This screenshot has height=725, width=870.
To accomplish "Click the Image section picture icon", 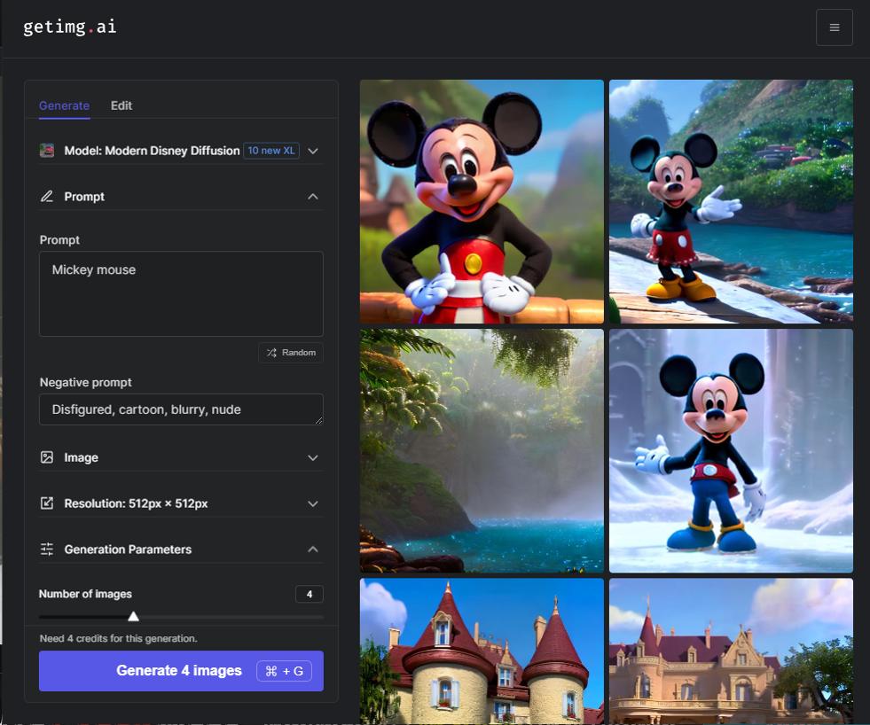I will click(46, 457).
